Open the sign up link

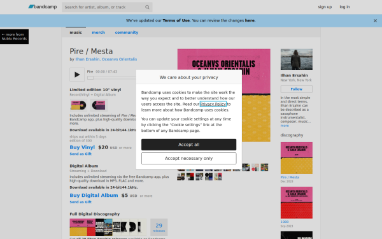pos(325,7)
